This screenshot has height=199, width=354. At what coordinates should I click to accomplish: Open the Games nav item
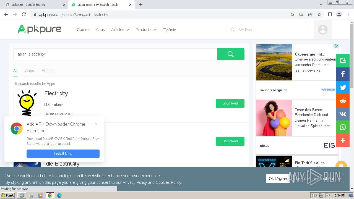[x=83, y=30]
